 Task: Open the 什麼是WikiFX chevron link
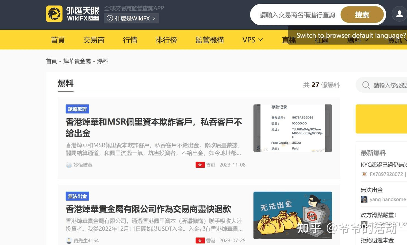[x=154, y=19]
